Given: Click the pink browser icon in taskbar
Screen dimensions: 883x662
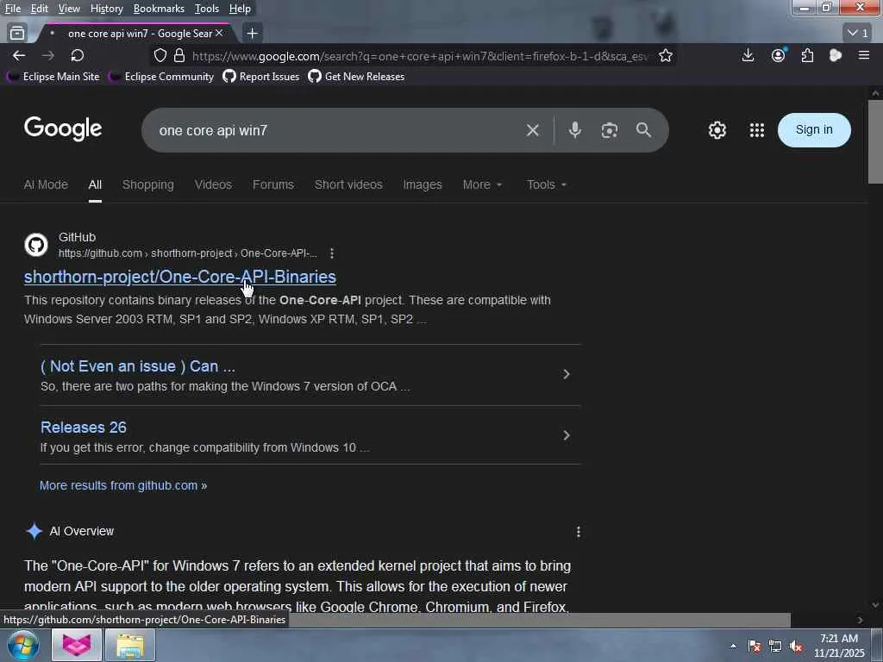Looking at the screenshot, I should tap(77, 645).
